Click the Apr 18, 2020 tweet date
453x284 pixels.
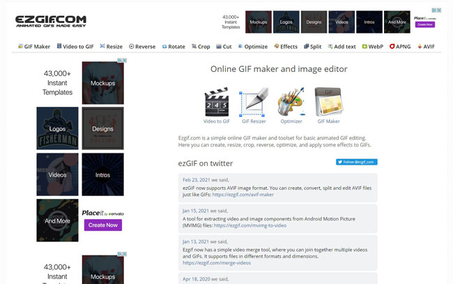pos(196,279)
